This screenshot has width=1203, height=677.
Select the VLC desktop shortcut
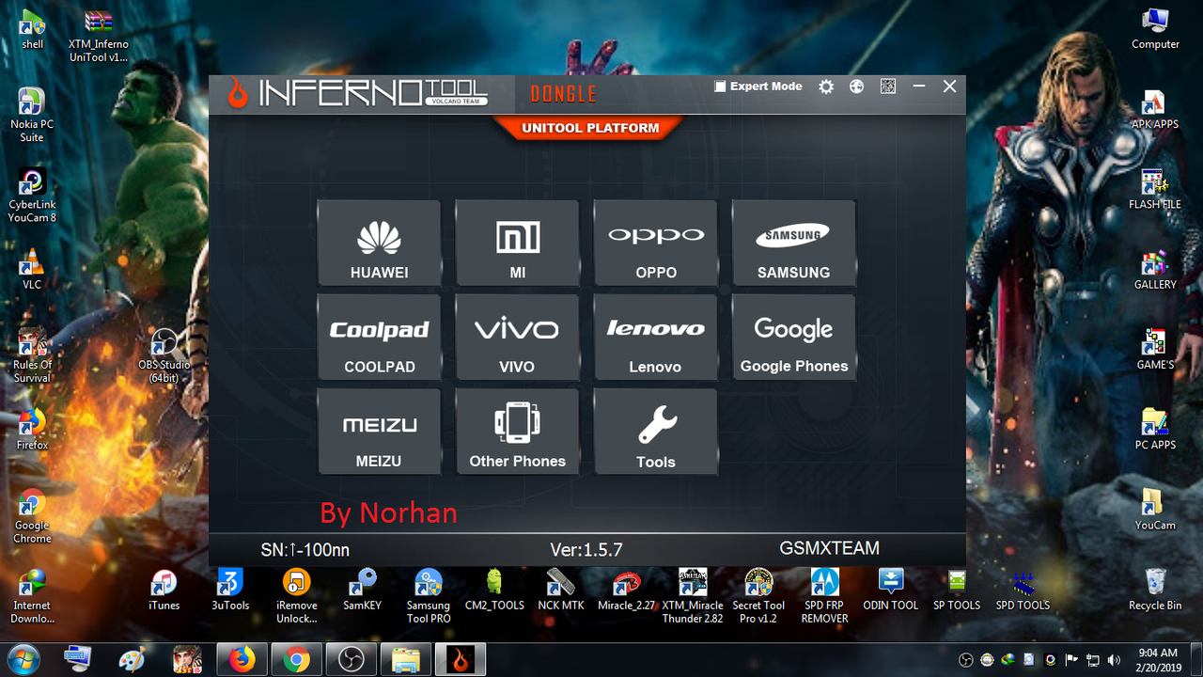coord(32,269)
